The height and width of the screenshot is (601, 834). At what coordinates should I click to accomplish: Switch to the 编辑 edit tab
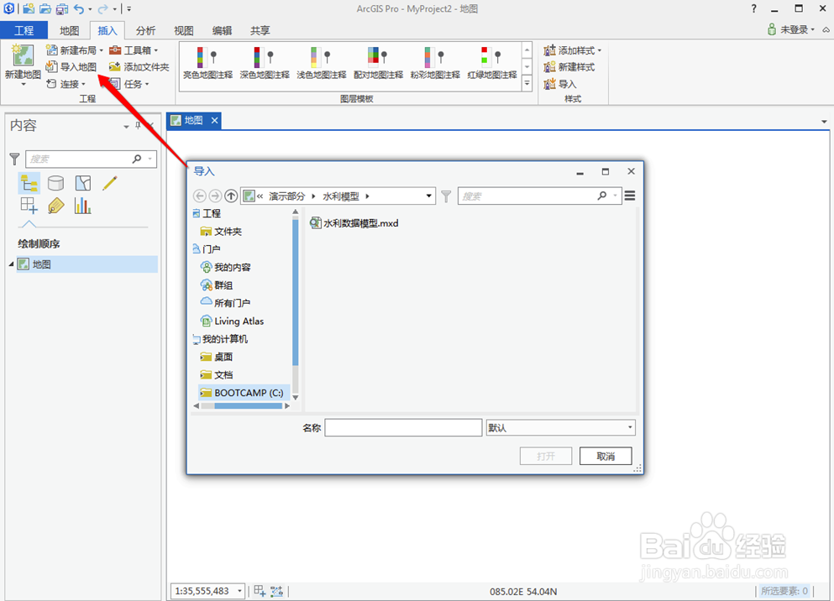[x=222, y=30]
